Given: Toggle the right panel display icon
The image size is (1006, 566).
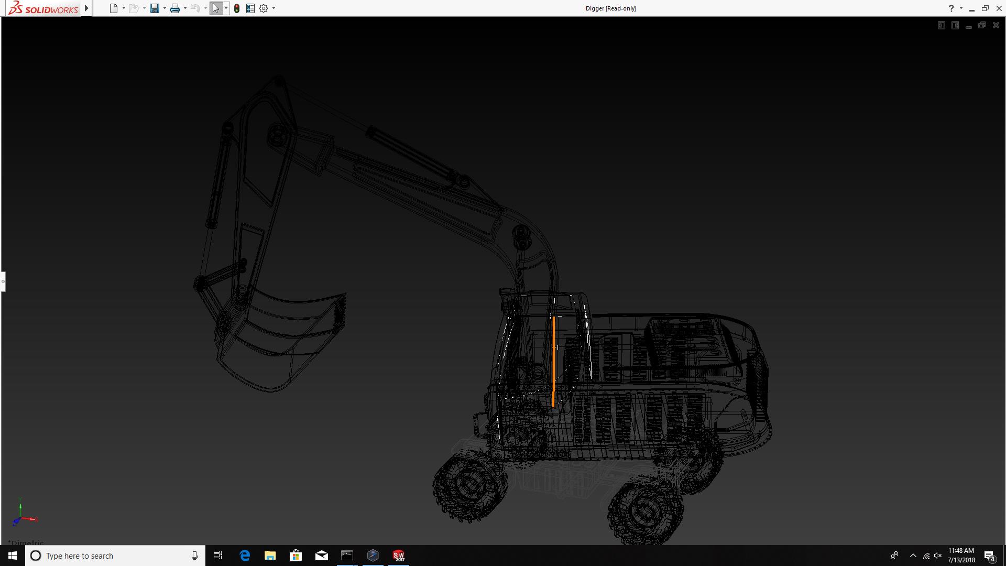Looking at the screenshot, I should [x=955, y=25].
